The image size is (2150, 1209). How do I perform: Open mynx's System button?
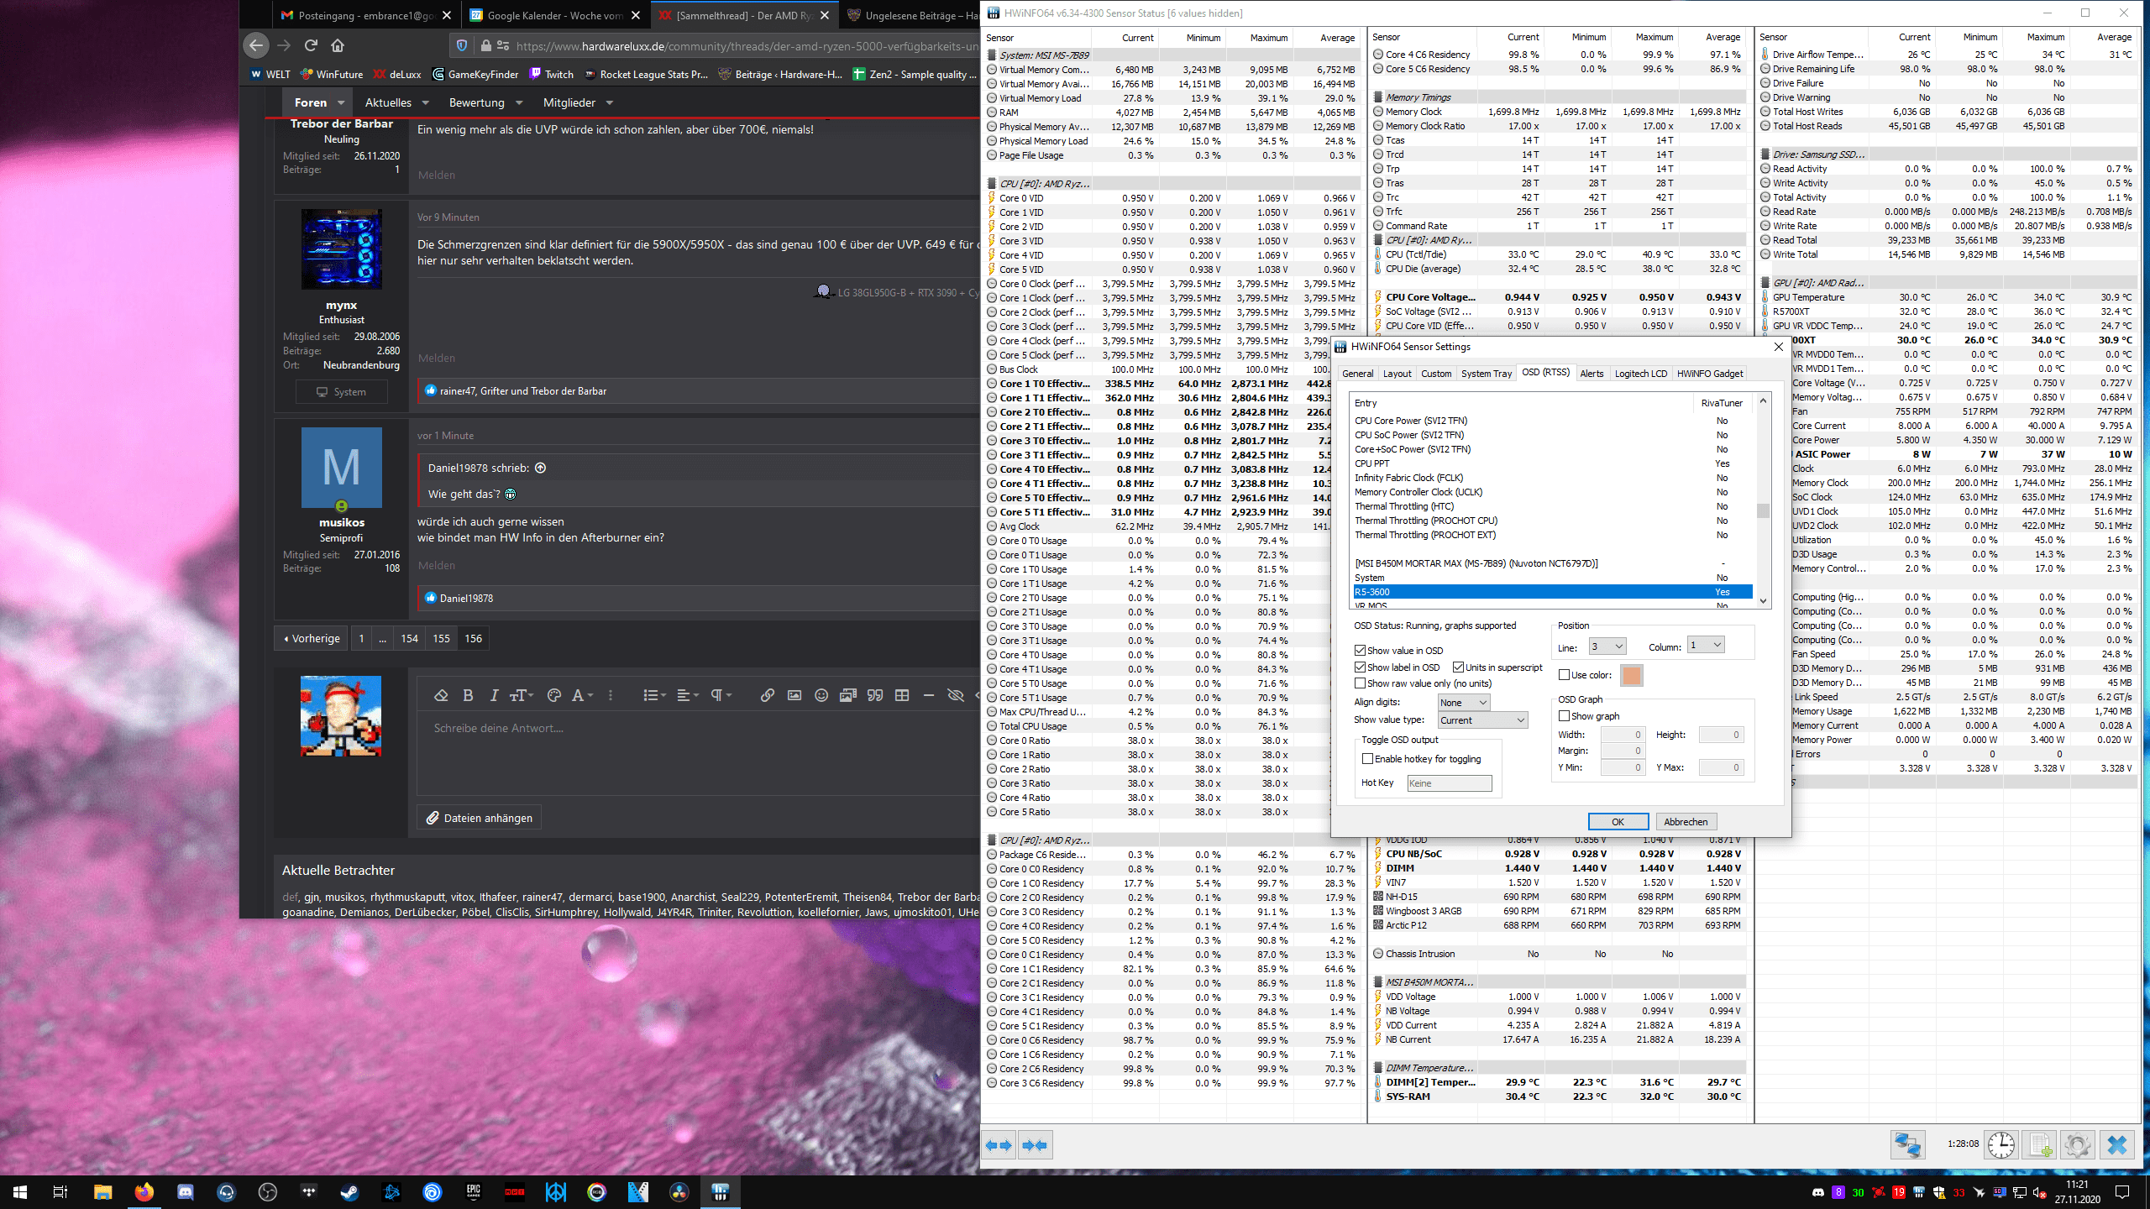(x=341, y=391)
